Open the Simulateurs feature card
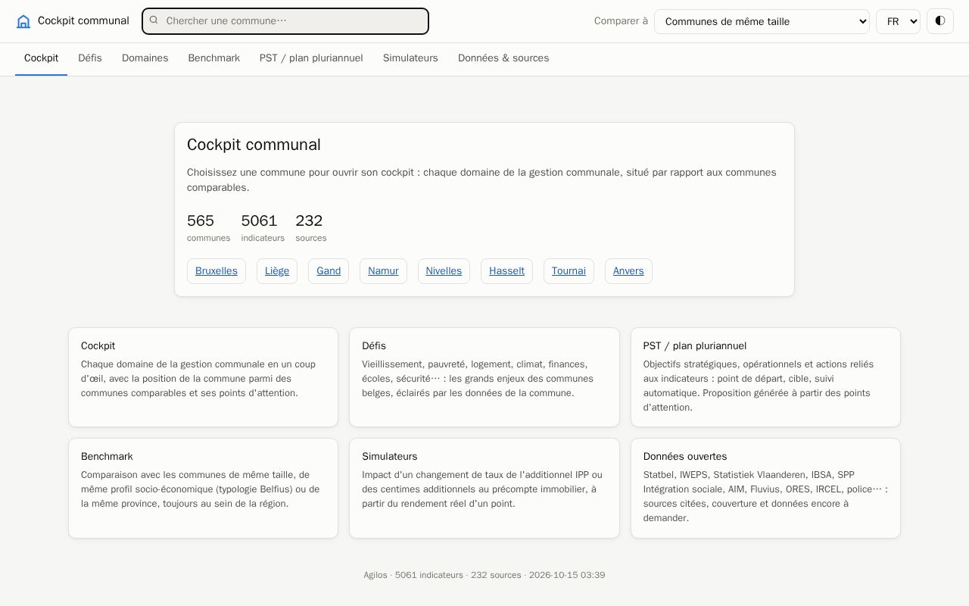 (x=484, y=489)
